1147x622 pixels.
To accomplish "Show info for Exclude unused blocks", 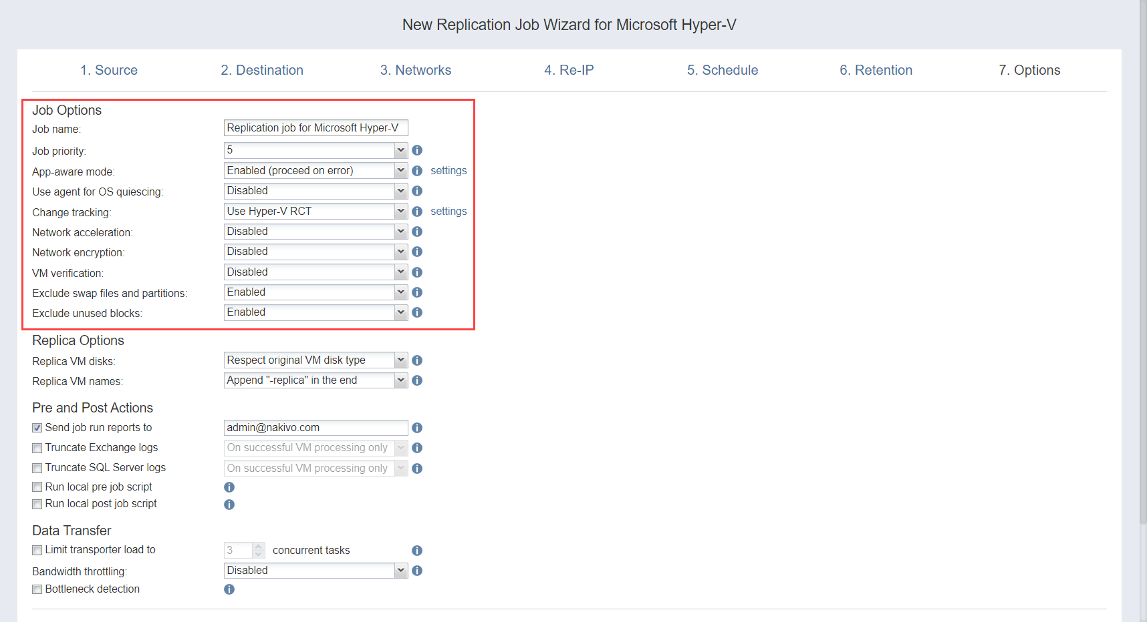I will click(417, 312).
